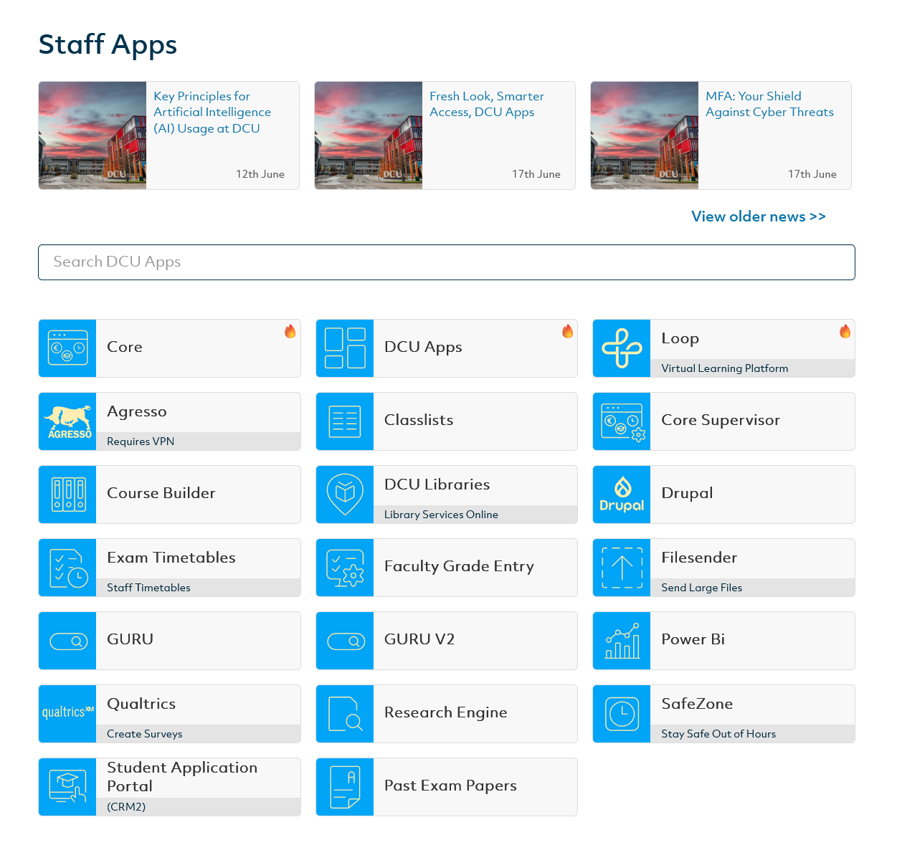Screen dimensions: 897x845
Task: Open Research Engine title link
Action: pos(446,712)
